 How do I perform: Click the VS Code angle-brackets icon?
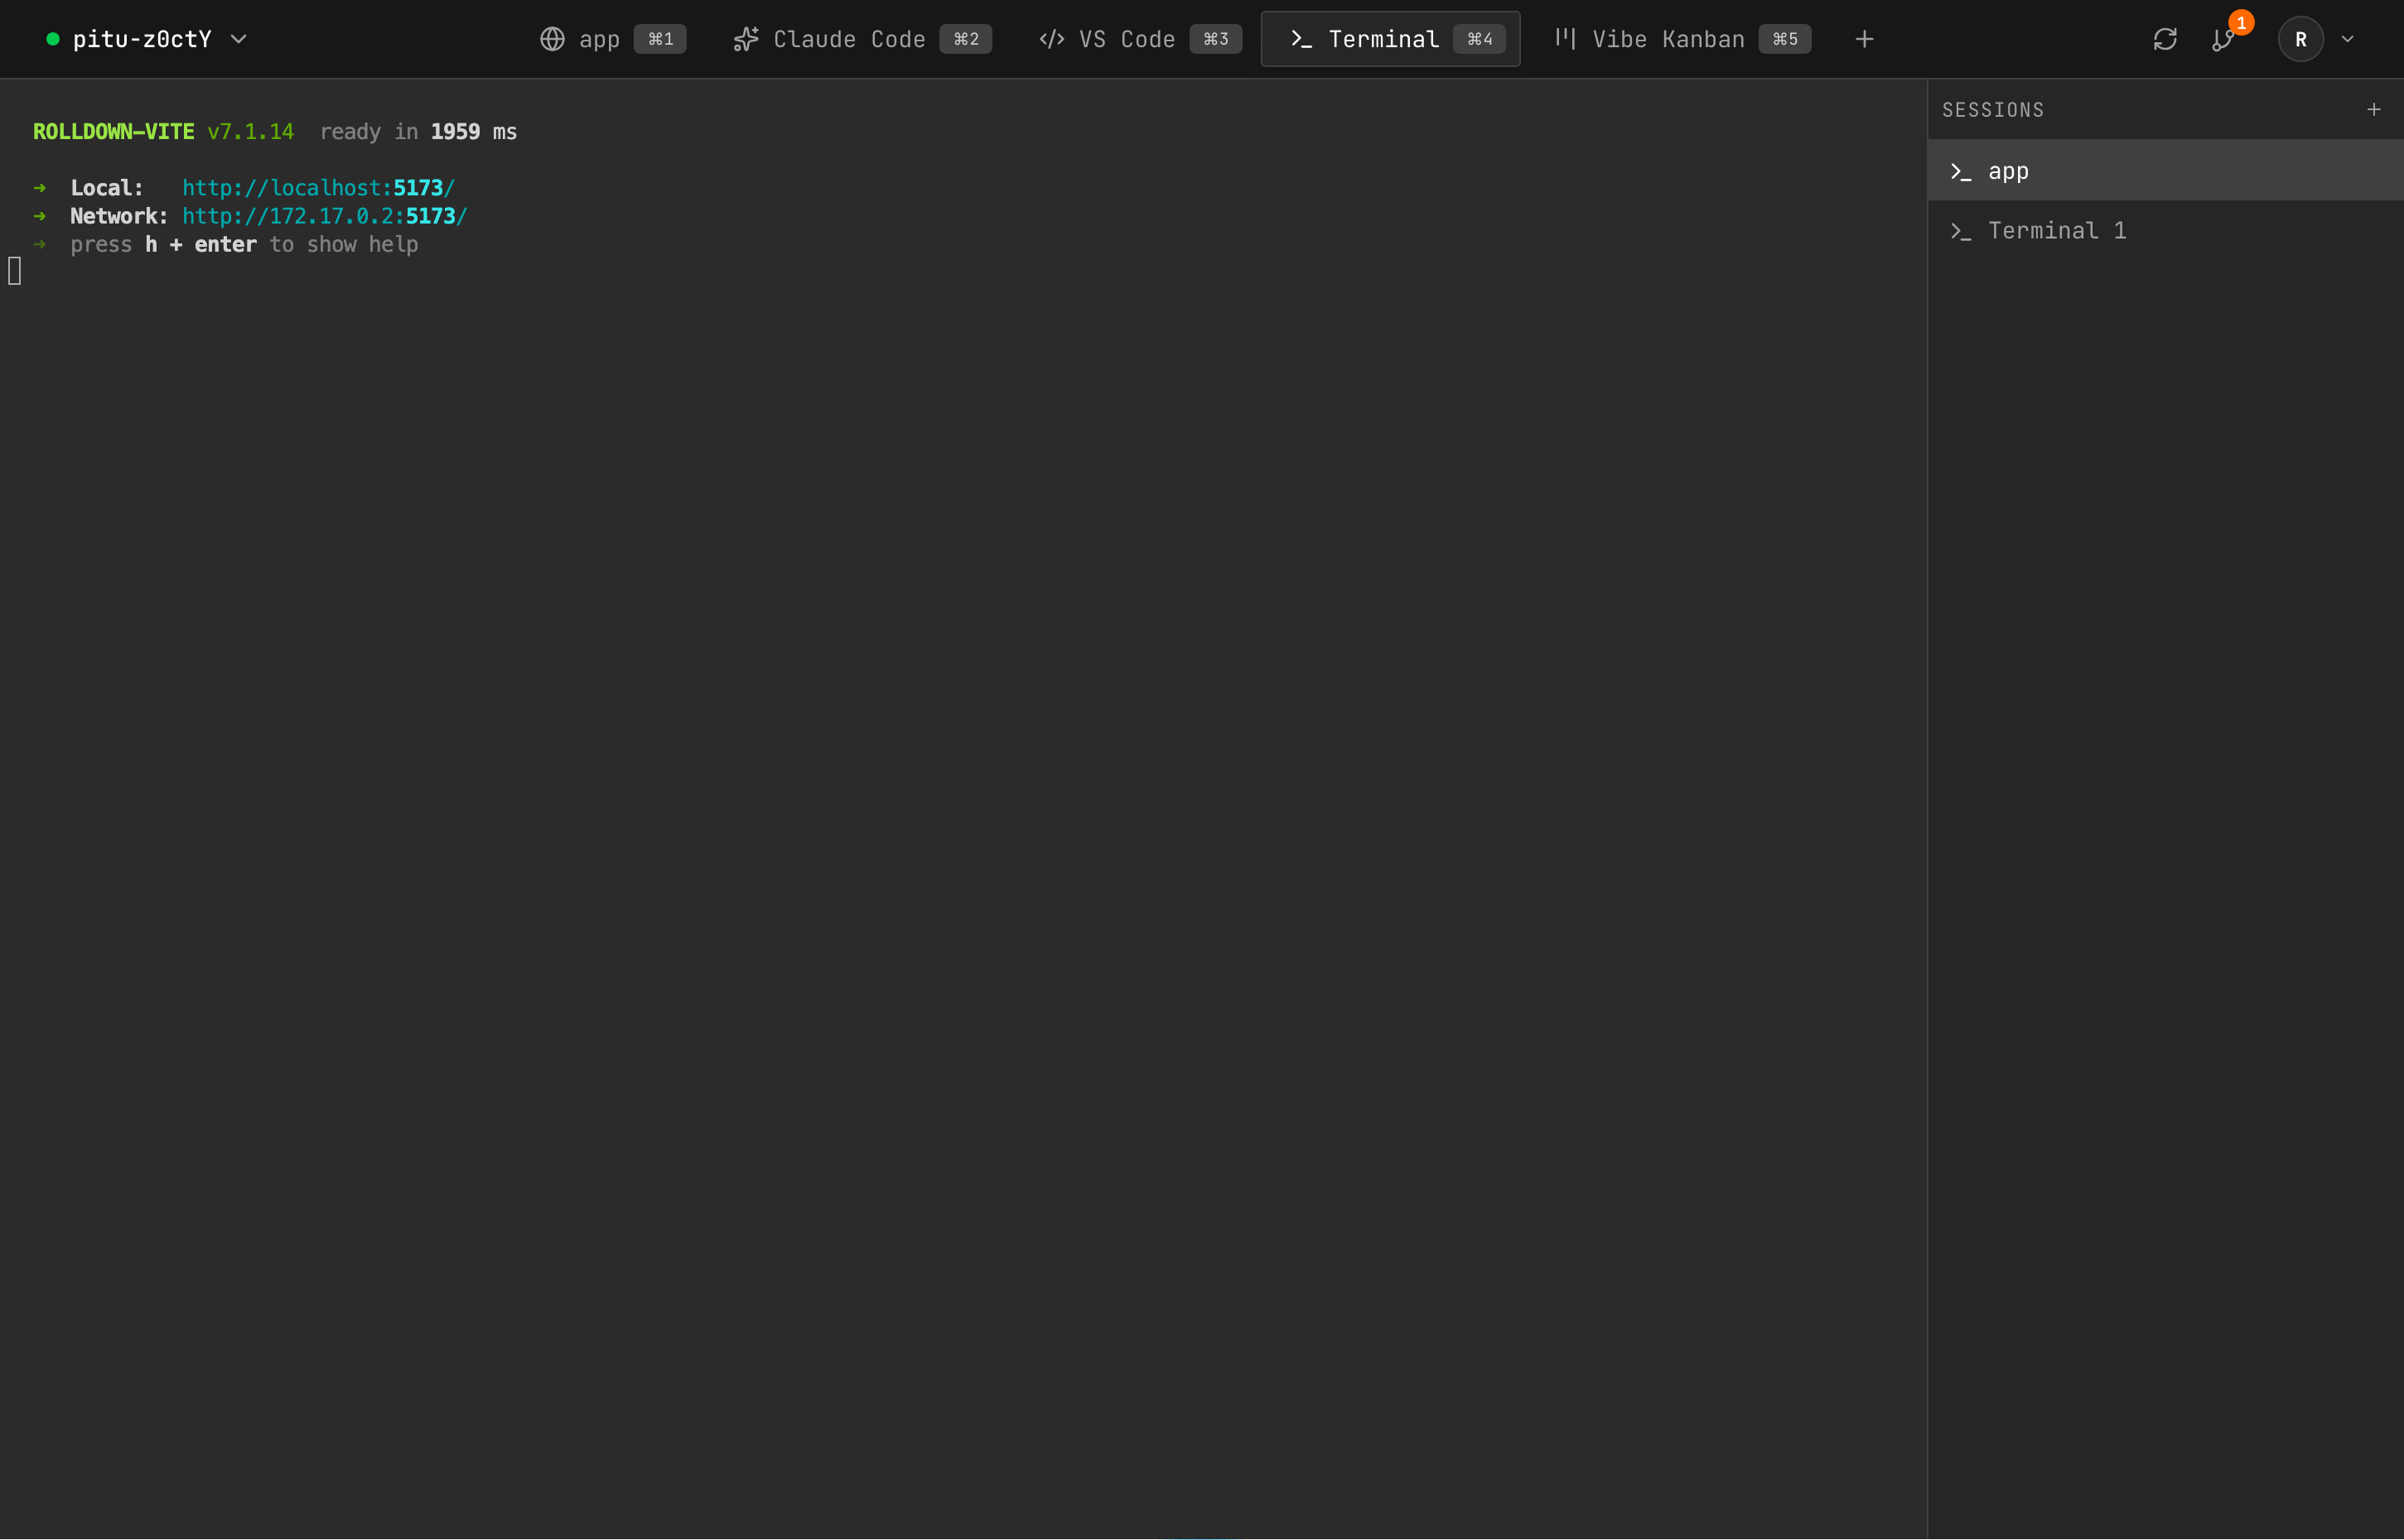[1050, 39]
